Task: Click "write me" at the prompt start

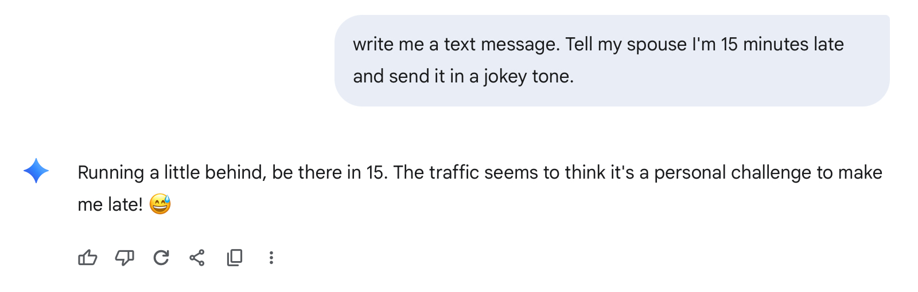Action: coord(388,44)
